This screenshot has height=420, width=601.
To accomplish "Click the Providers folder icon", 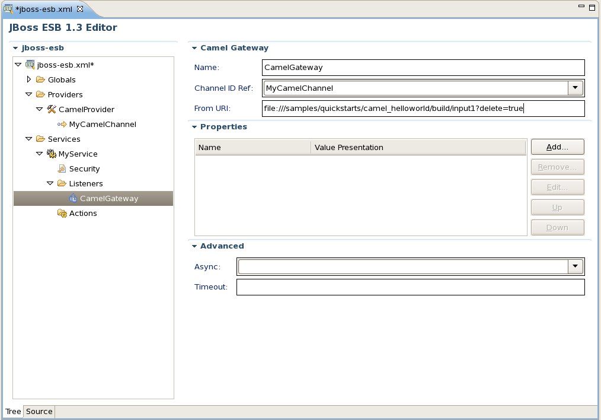I will [x=41, y=94].
